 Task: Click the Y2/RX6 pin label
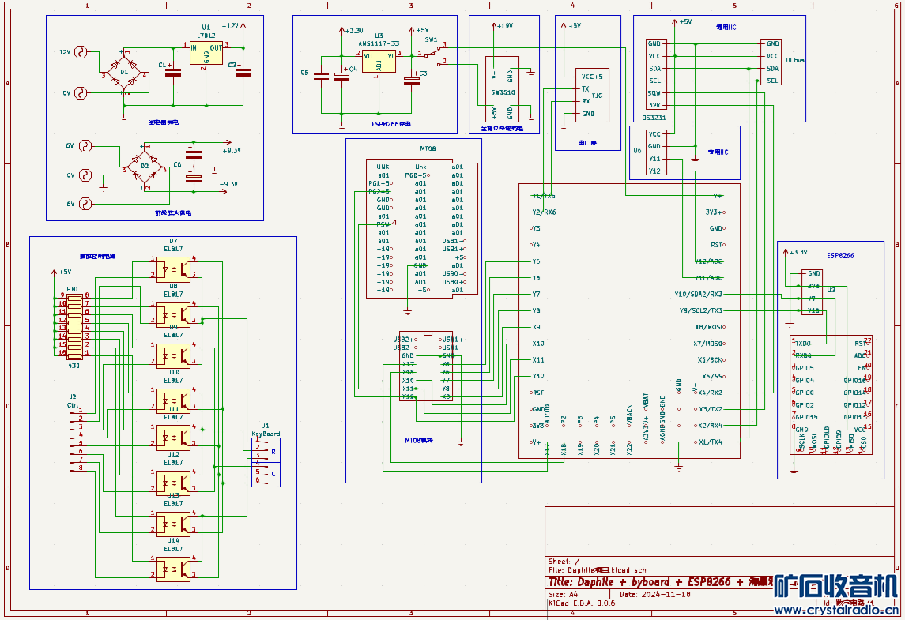(x=544, y=212)
